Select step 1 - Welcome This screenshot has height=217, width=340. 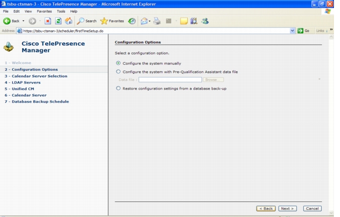click(18, 63)
